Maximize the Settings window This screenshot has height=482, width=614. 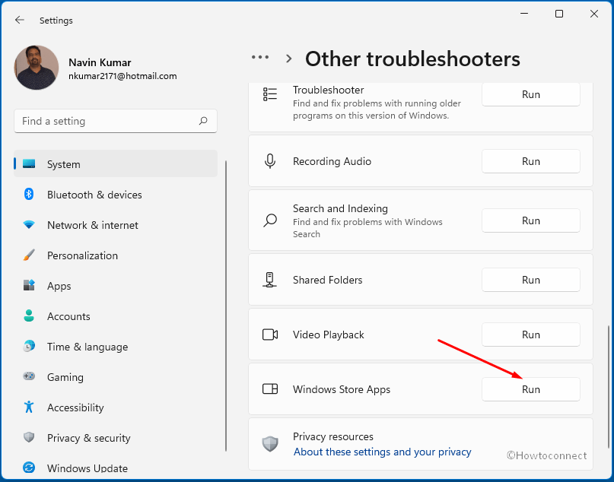(559, 14)
